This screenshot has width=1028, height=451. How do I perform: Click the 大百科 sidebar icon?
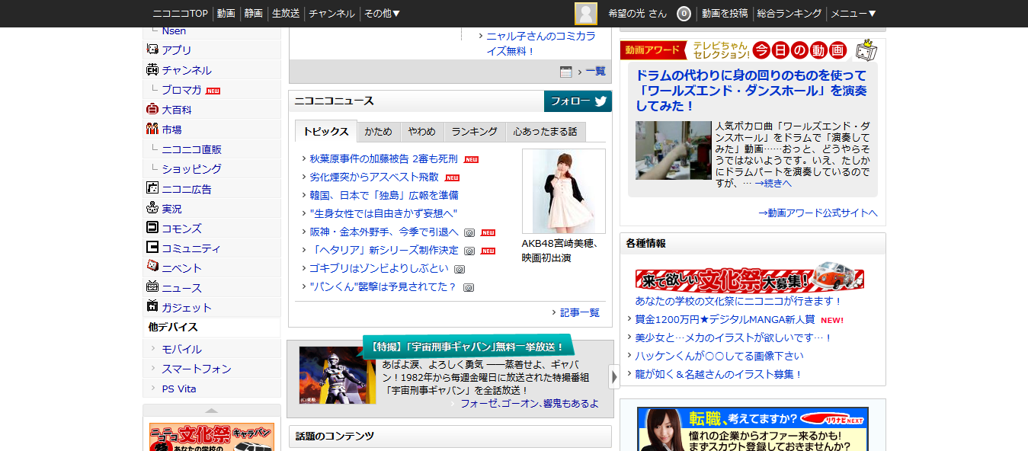click(152, 109)
